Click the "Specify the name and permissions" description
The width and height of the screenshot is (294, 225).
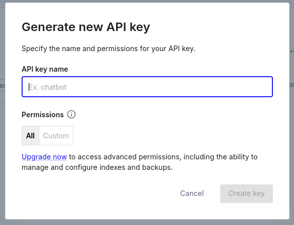pyautogui.click(x=109, y=49)
